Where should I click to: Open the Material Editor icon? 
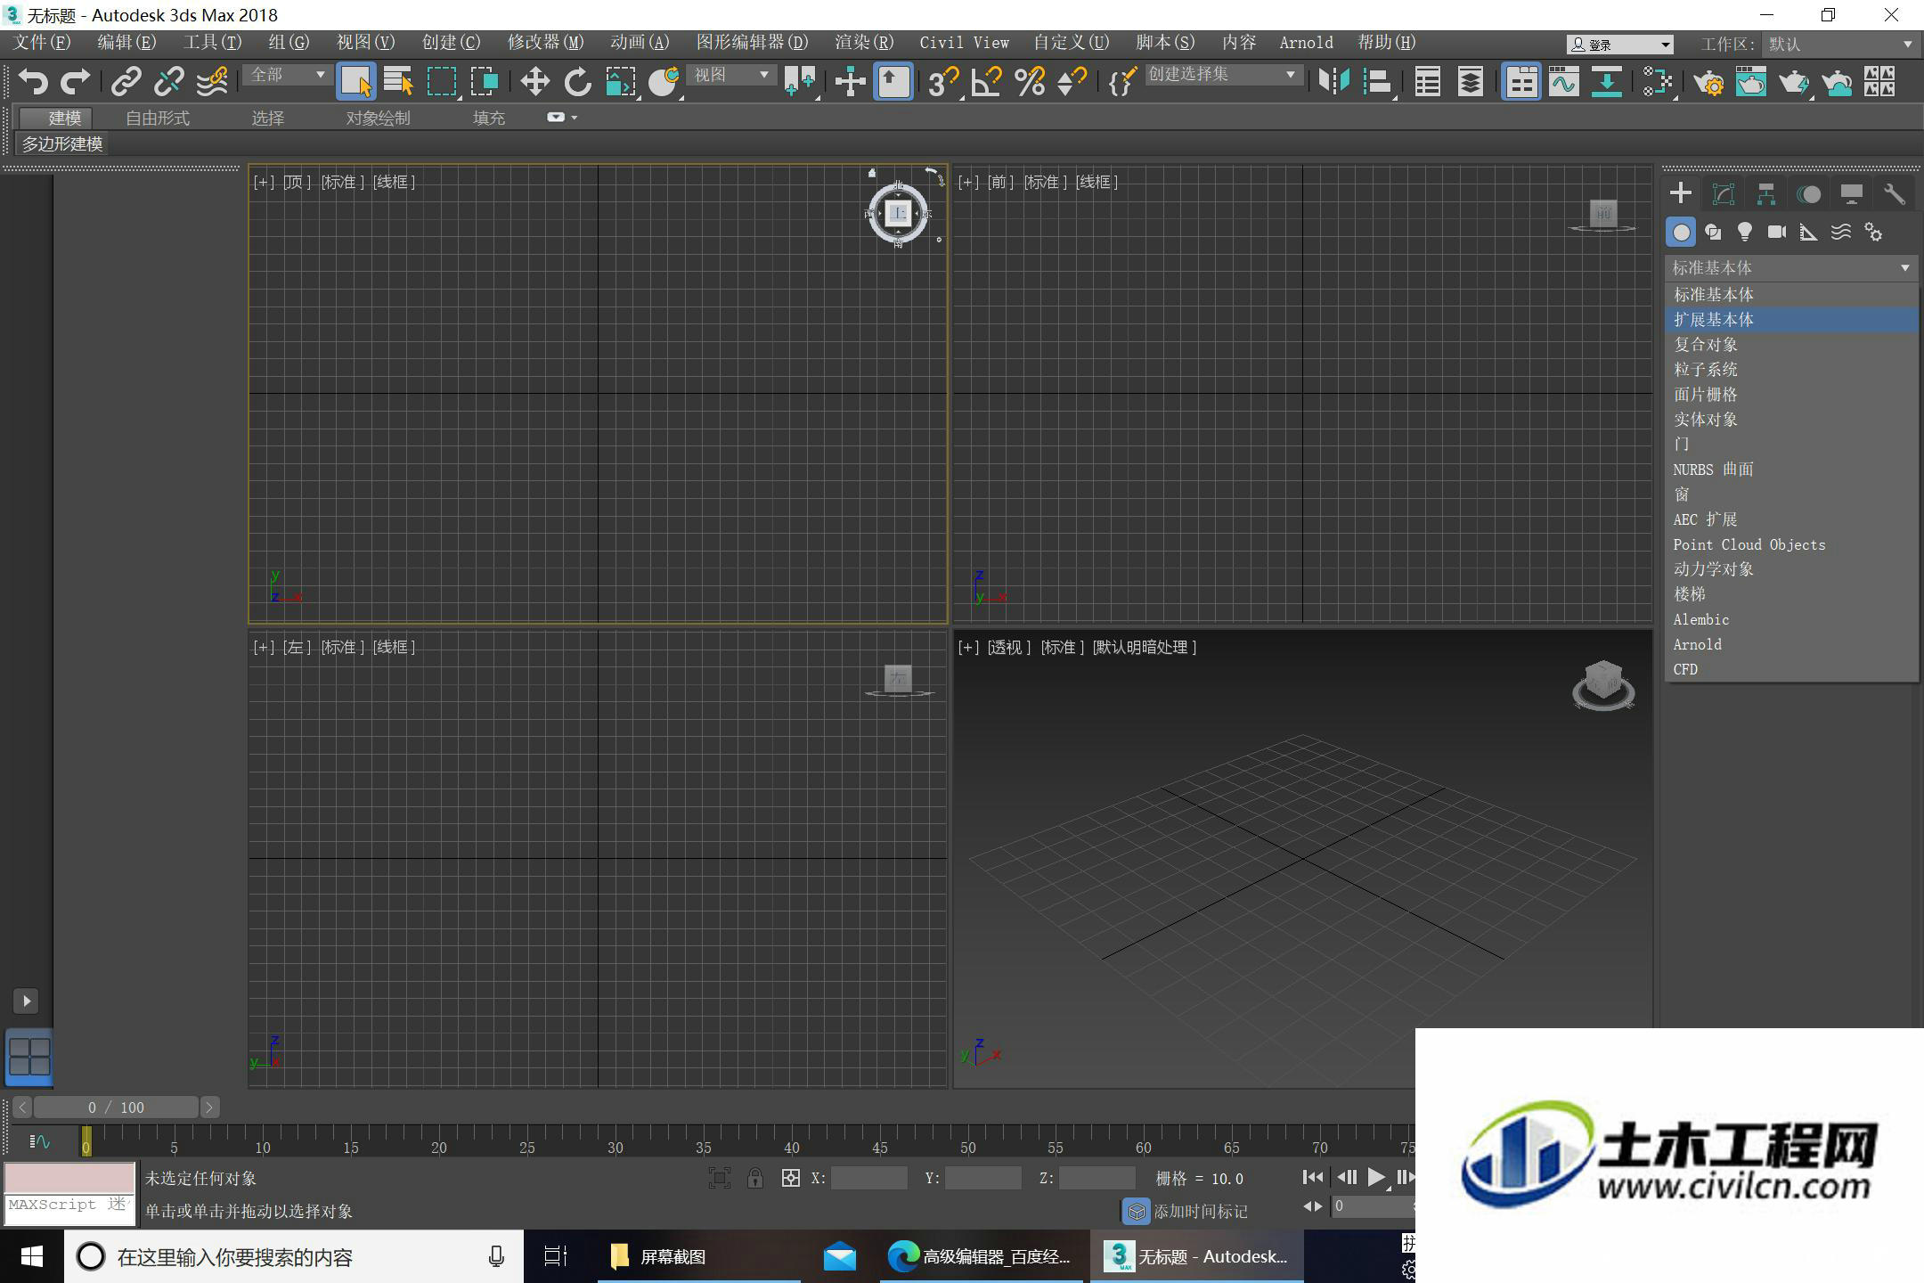[1657, 82]
